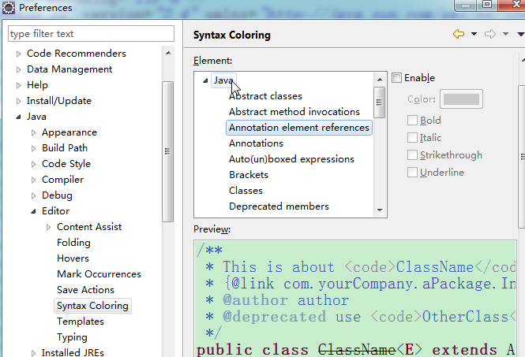Screen dimensions: 525x357
Task: Select Auto(un)boxed expressions element
Action: point(291,159)
